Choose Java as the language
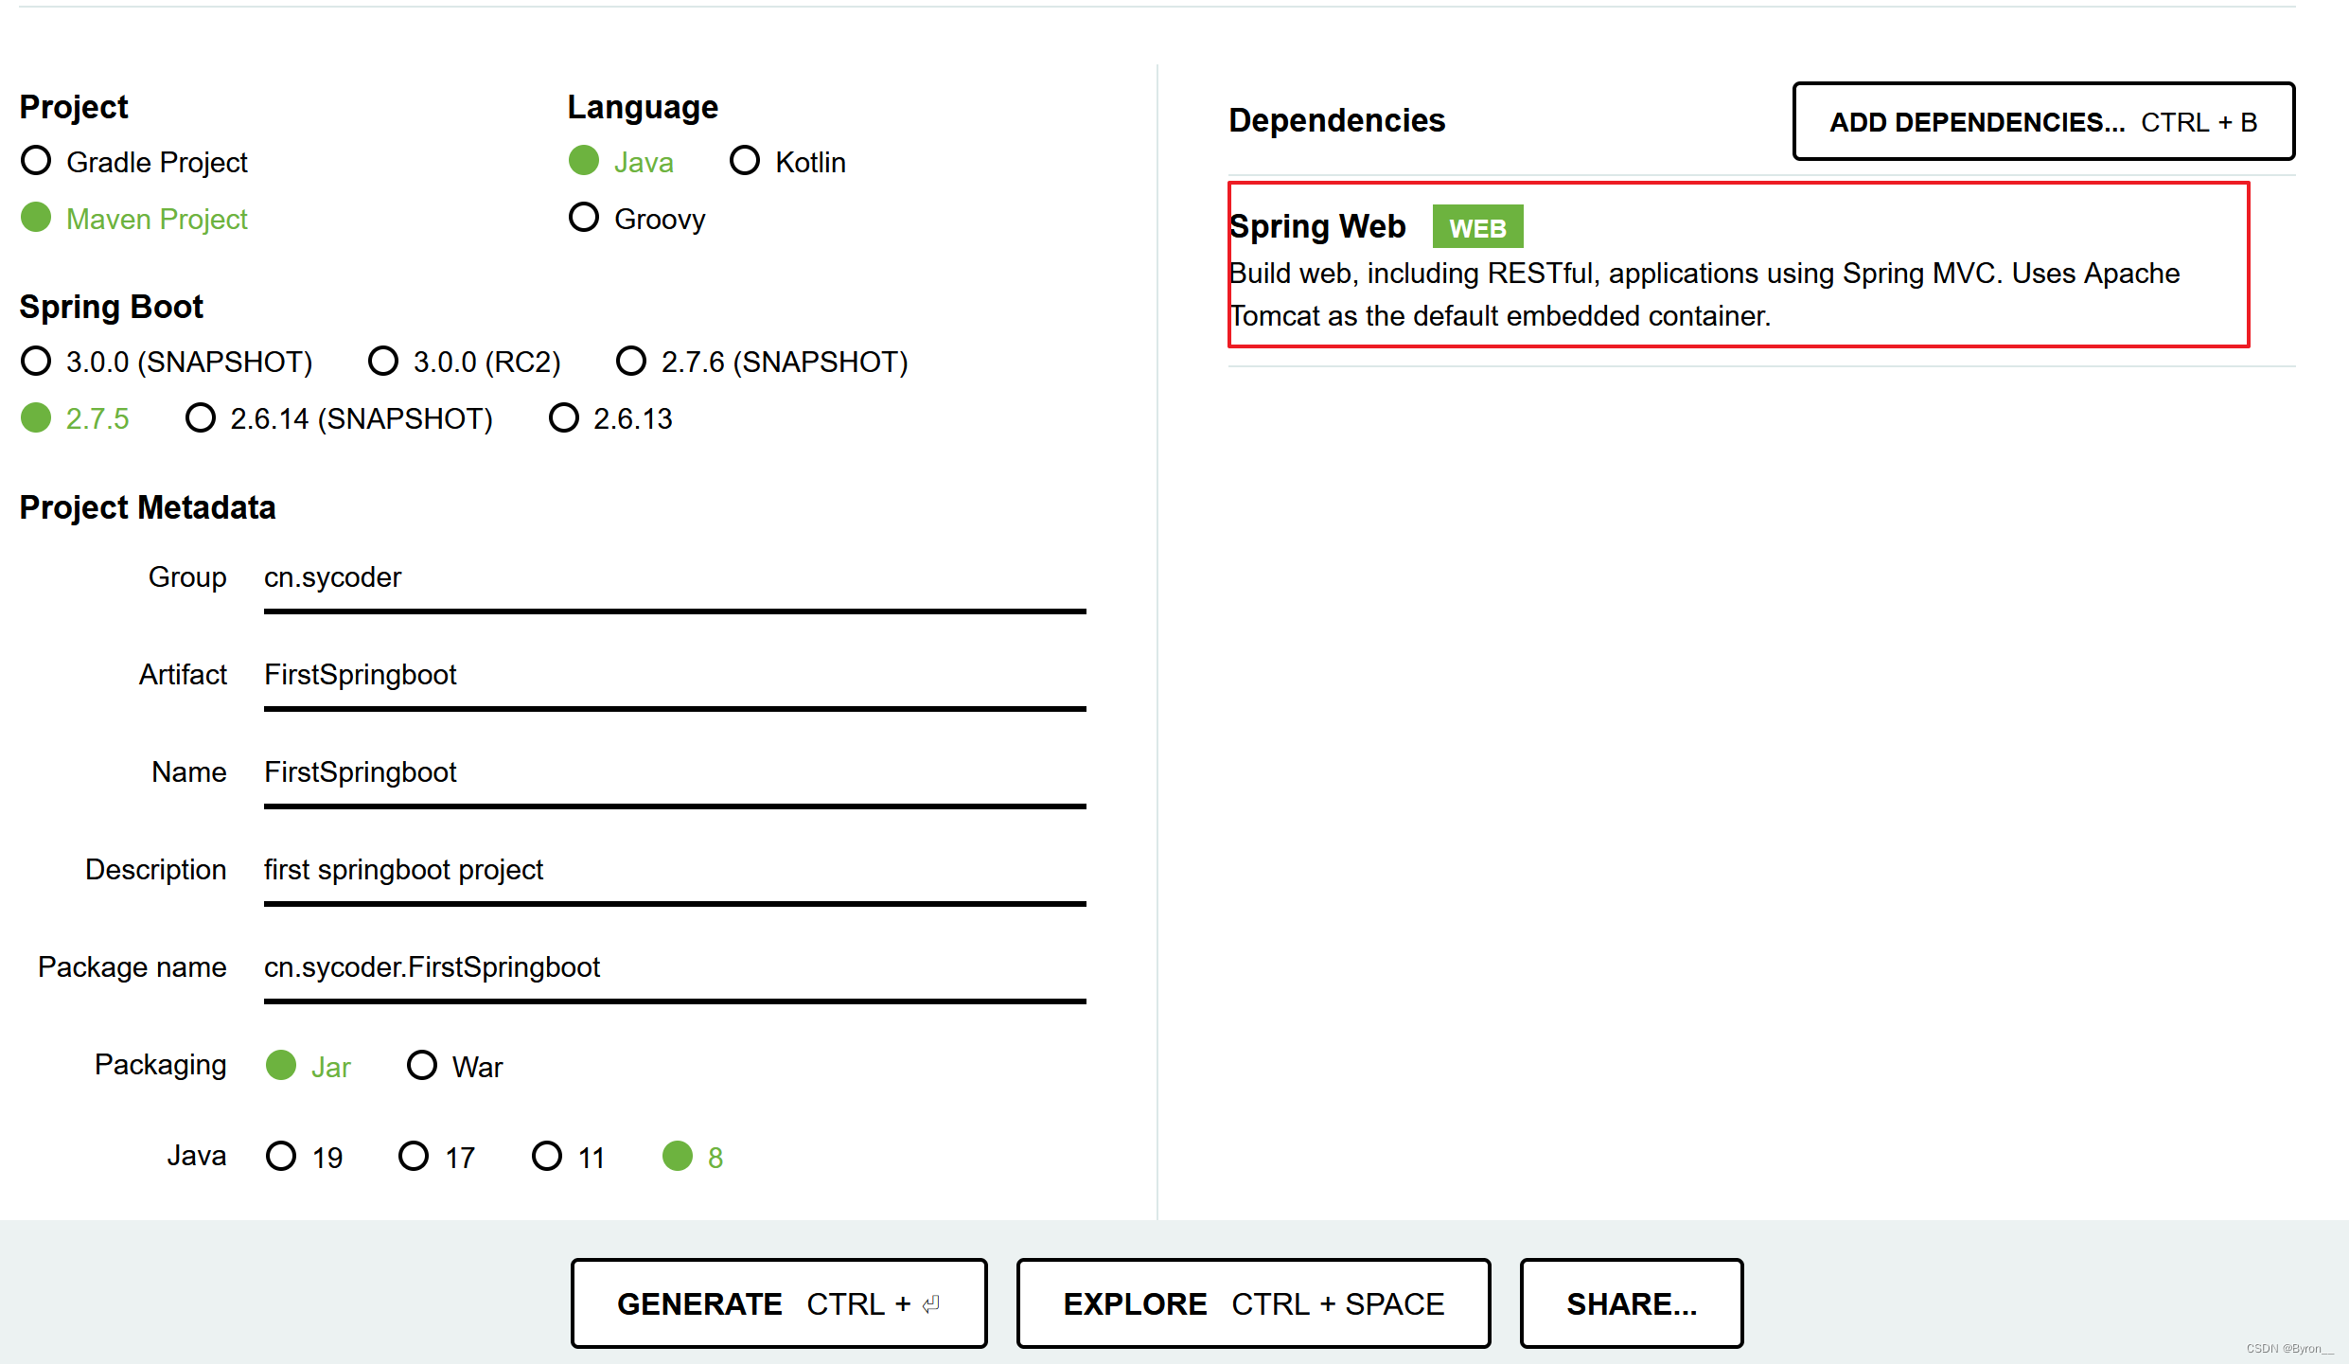The height and width of the screenshot is (1364, 2349). click(x=621, y=162)
